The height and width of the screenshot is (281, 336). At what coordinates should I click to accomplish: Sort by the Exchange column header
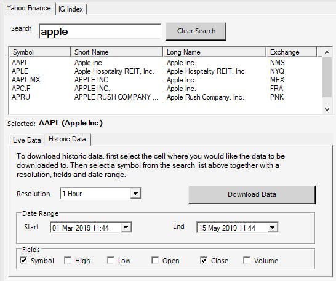pyautogui.click(x=291, y=52)
